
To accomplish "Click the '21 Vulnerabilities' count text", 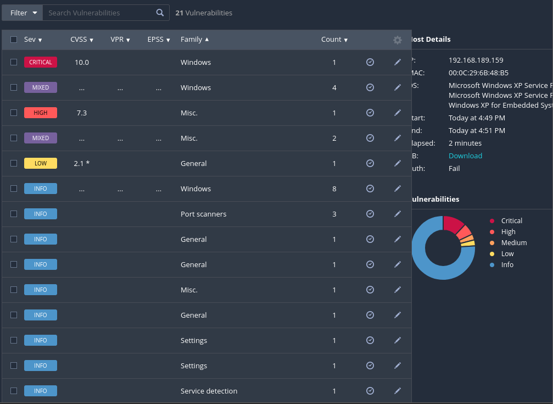I will 204,13.
